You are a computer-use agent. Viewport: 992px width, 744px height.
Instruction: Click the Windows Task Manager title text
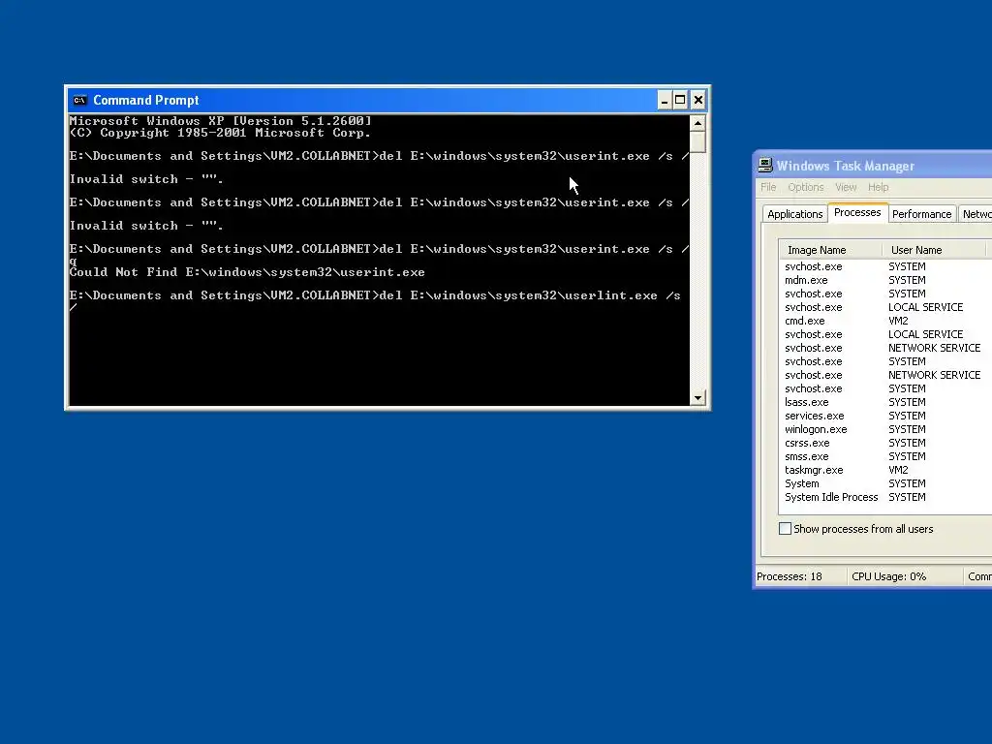tap(846, 166)
